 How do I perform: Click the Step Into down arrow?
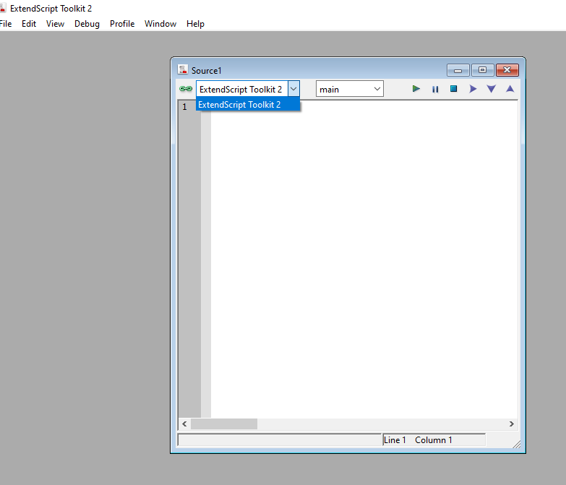tap(491, 89)
